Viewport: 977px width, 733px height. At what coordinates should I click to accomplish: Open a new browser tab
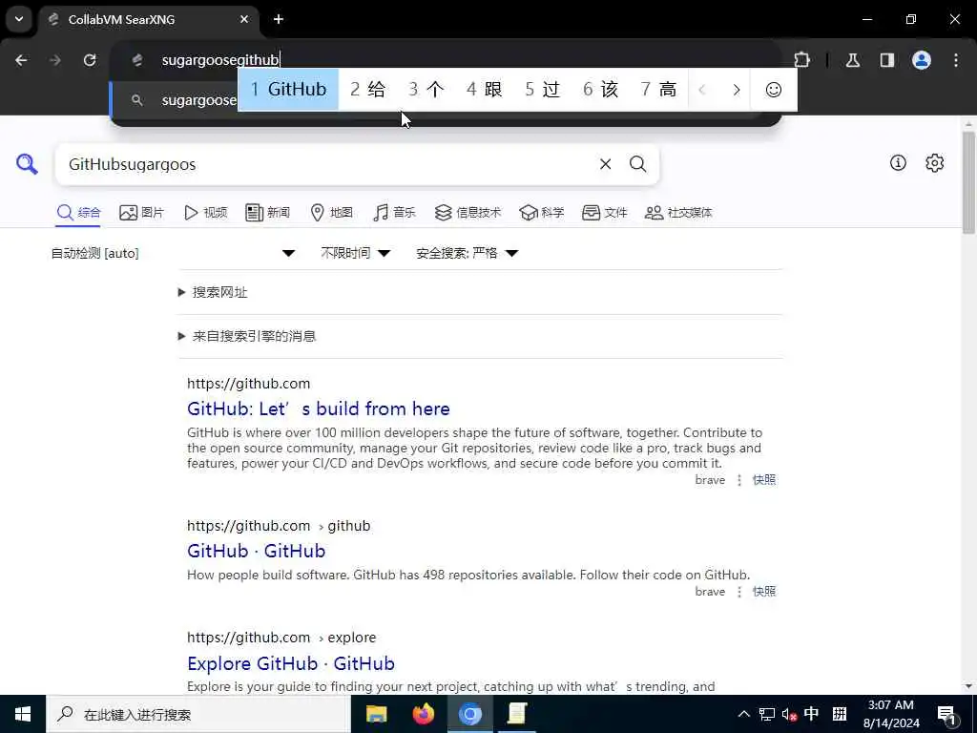[x=279, y=19]
